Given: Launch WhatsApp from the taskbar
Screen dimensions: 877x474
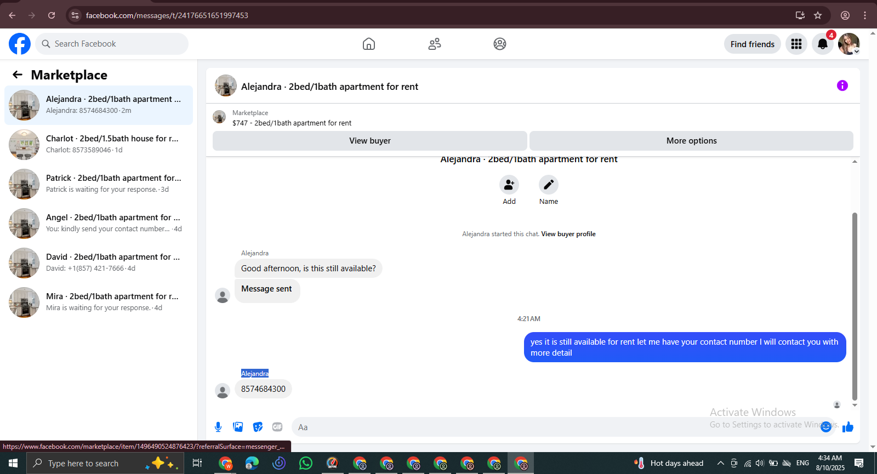Looking at the screenshot, I should [306, 463].
